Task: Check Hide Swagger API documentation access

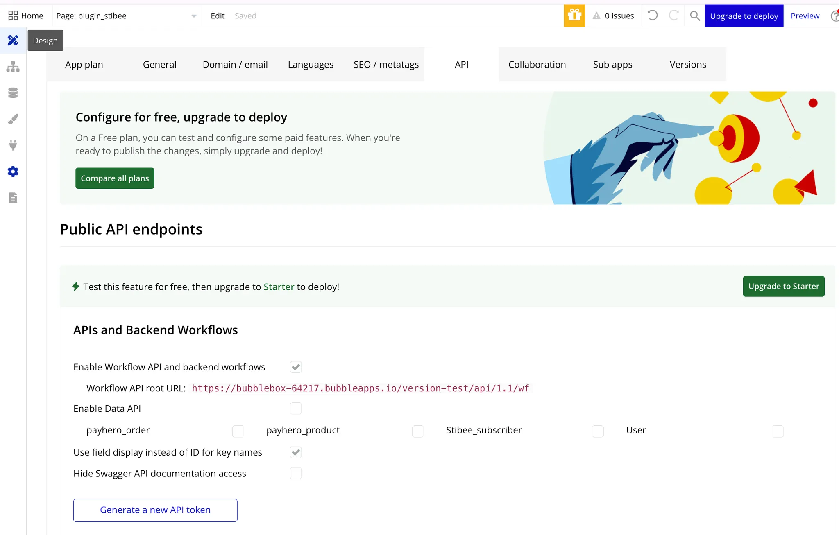Action: [x=296, y=473]
